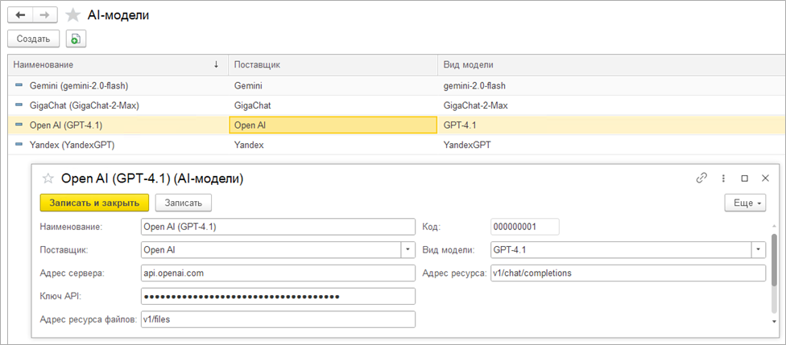Click the Вид модели combo field
Screen dimensions: 786x345
coord(621,249)
